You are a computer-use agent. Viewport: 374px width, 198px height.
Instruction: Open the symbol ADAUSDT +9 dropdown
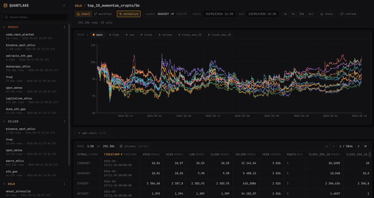pyautogui.click(x=167, y=14)
